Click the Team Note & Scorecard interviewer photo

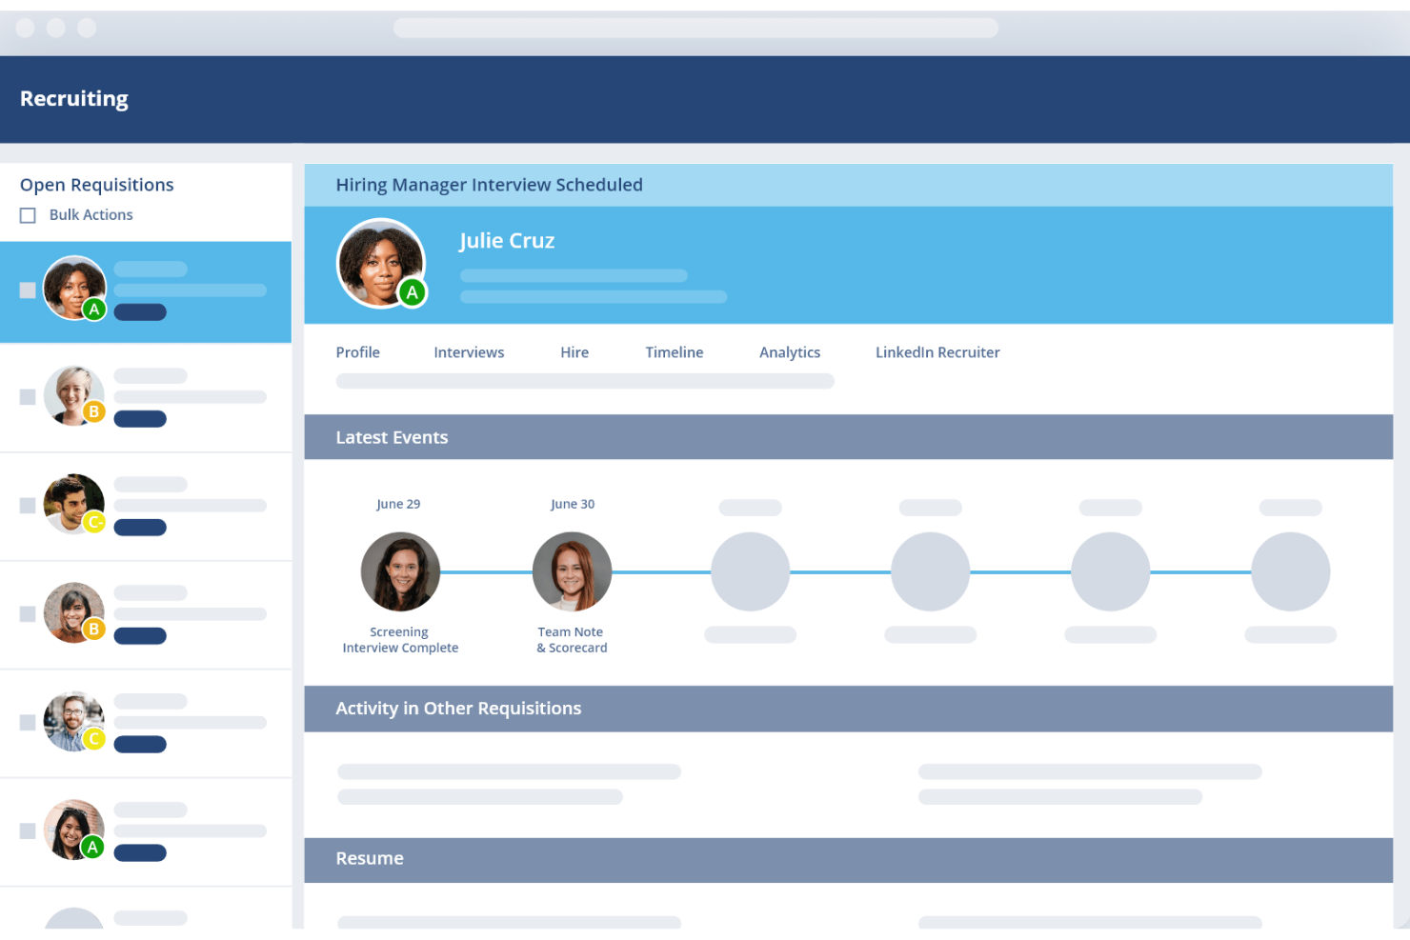[572, 571]
